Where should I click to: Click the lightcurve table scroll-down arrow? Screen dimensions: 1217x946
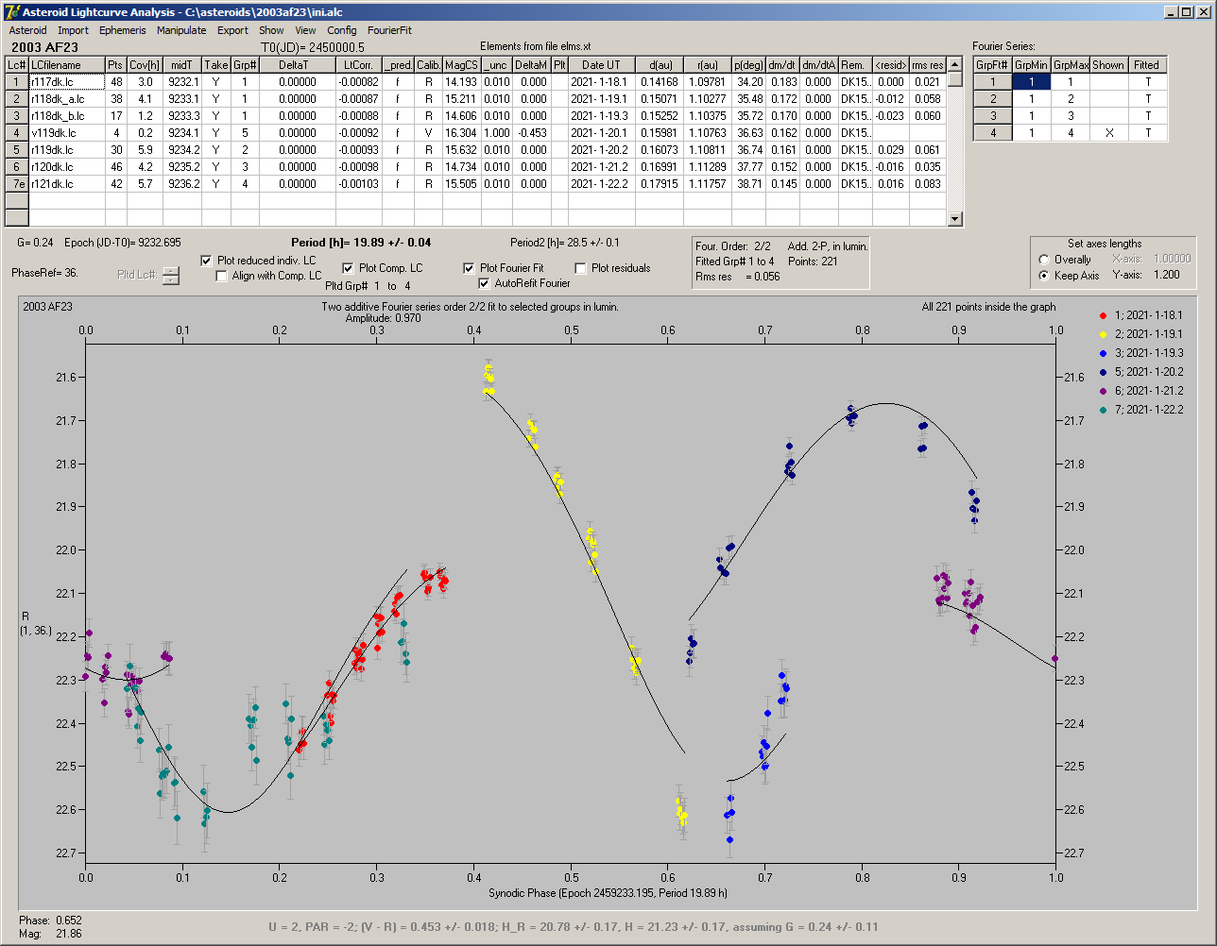(x=955, y=219)
